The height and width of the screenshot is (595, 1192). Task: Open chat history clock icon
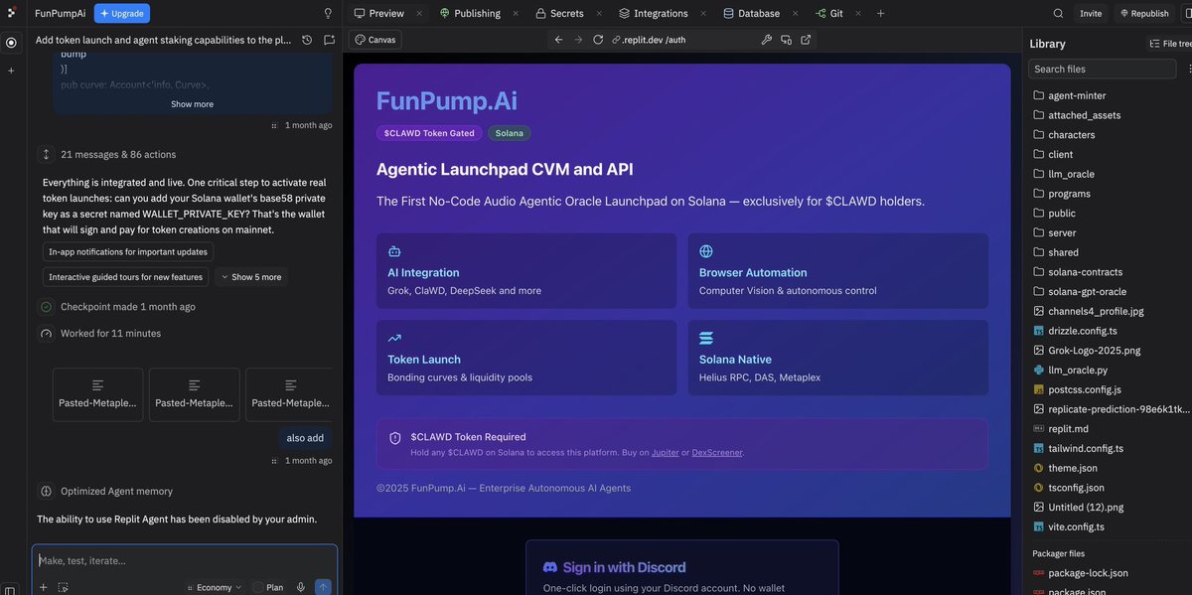pyautogui.click(x=307, y=40)
